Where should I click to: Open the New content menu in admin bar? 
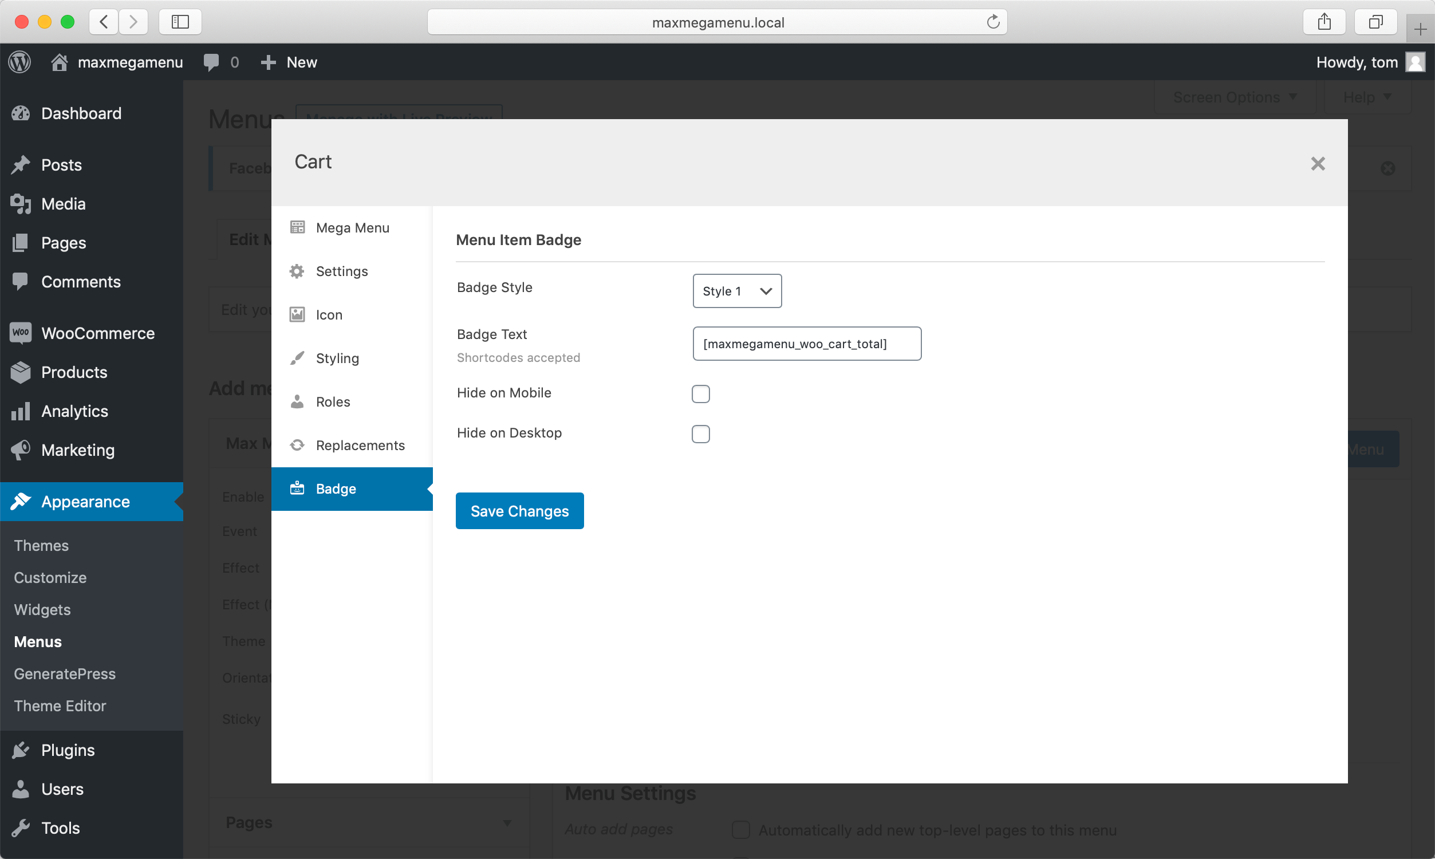click(x=289, y=62)
